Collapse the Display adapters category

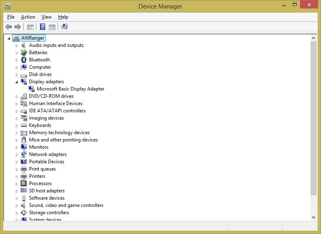pyautogui.click(x=17, y=82)
